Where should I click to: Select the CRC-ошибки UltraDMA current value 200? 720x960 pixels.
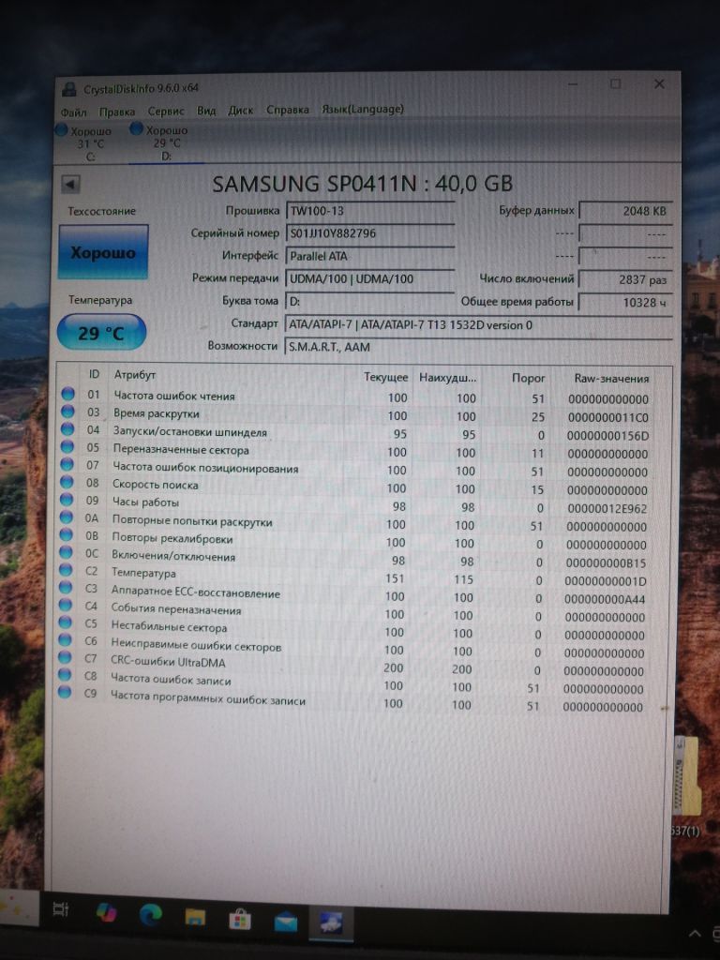coord(393,667)
